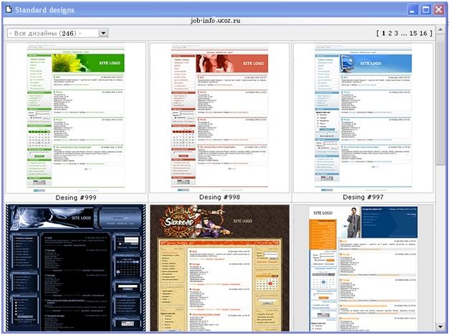Image resolution: width=450 pixels, height=335 pixels.
Task: Click the vertical scrollbar thumb
Action: [x=440, y=99]
